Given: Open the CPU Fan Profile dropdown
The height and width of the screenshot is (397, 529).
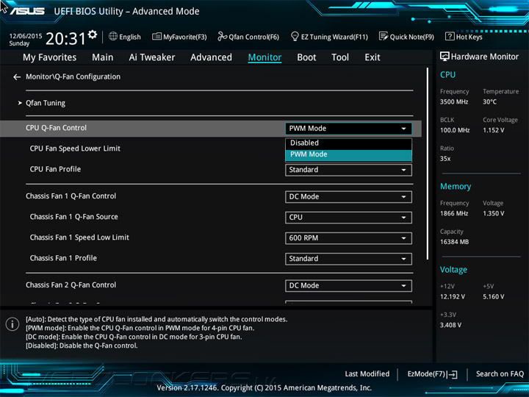Looking at the screenshot, I should coord(348,170).
